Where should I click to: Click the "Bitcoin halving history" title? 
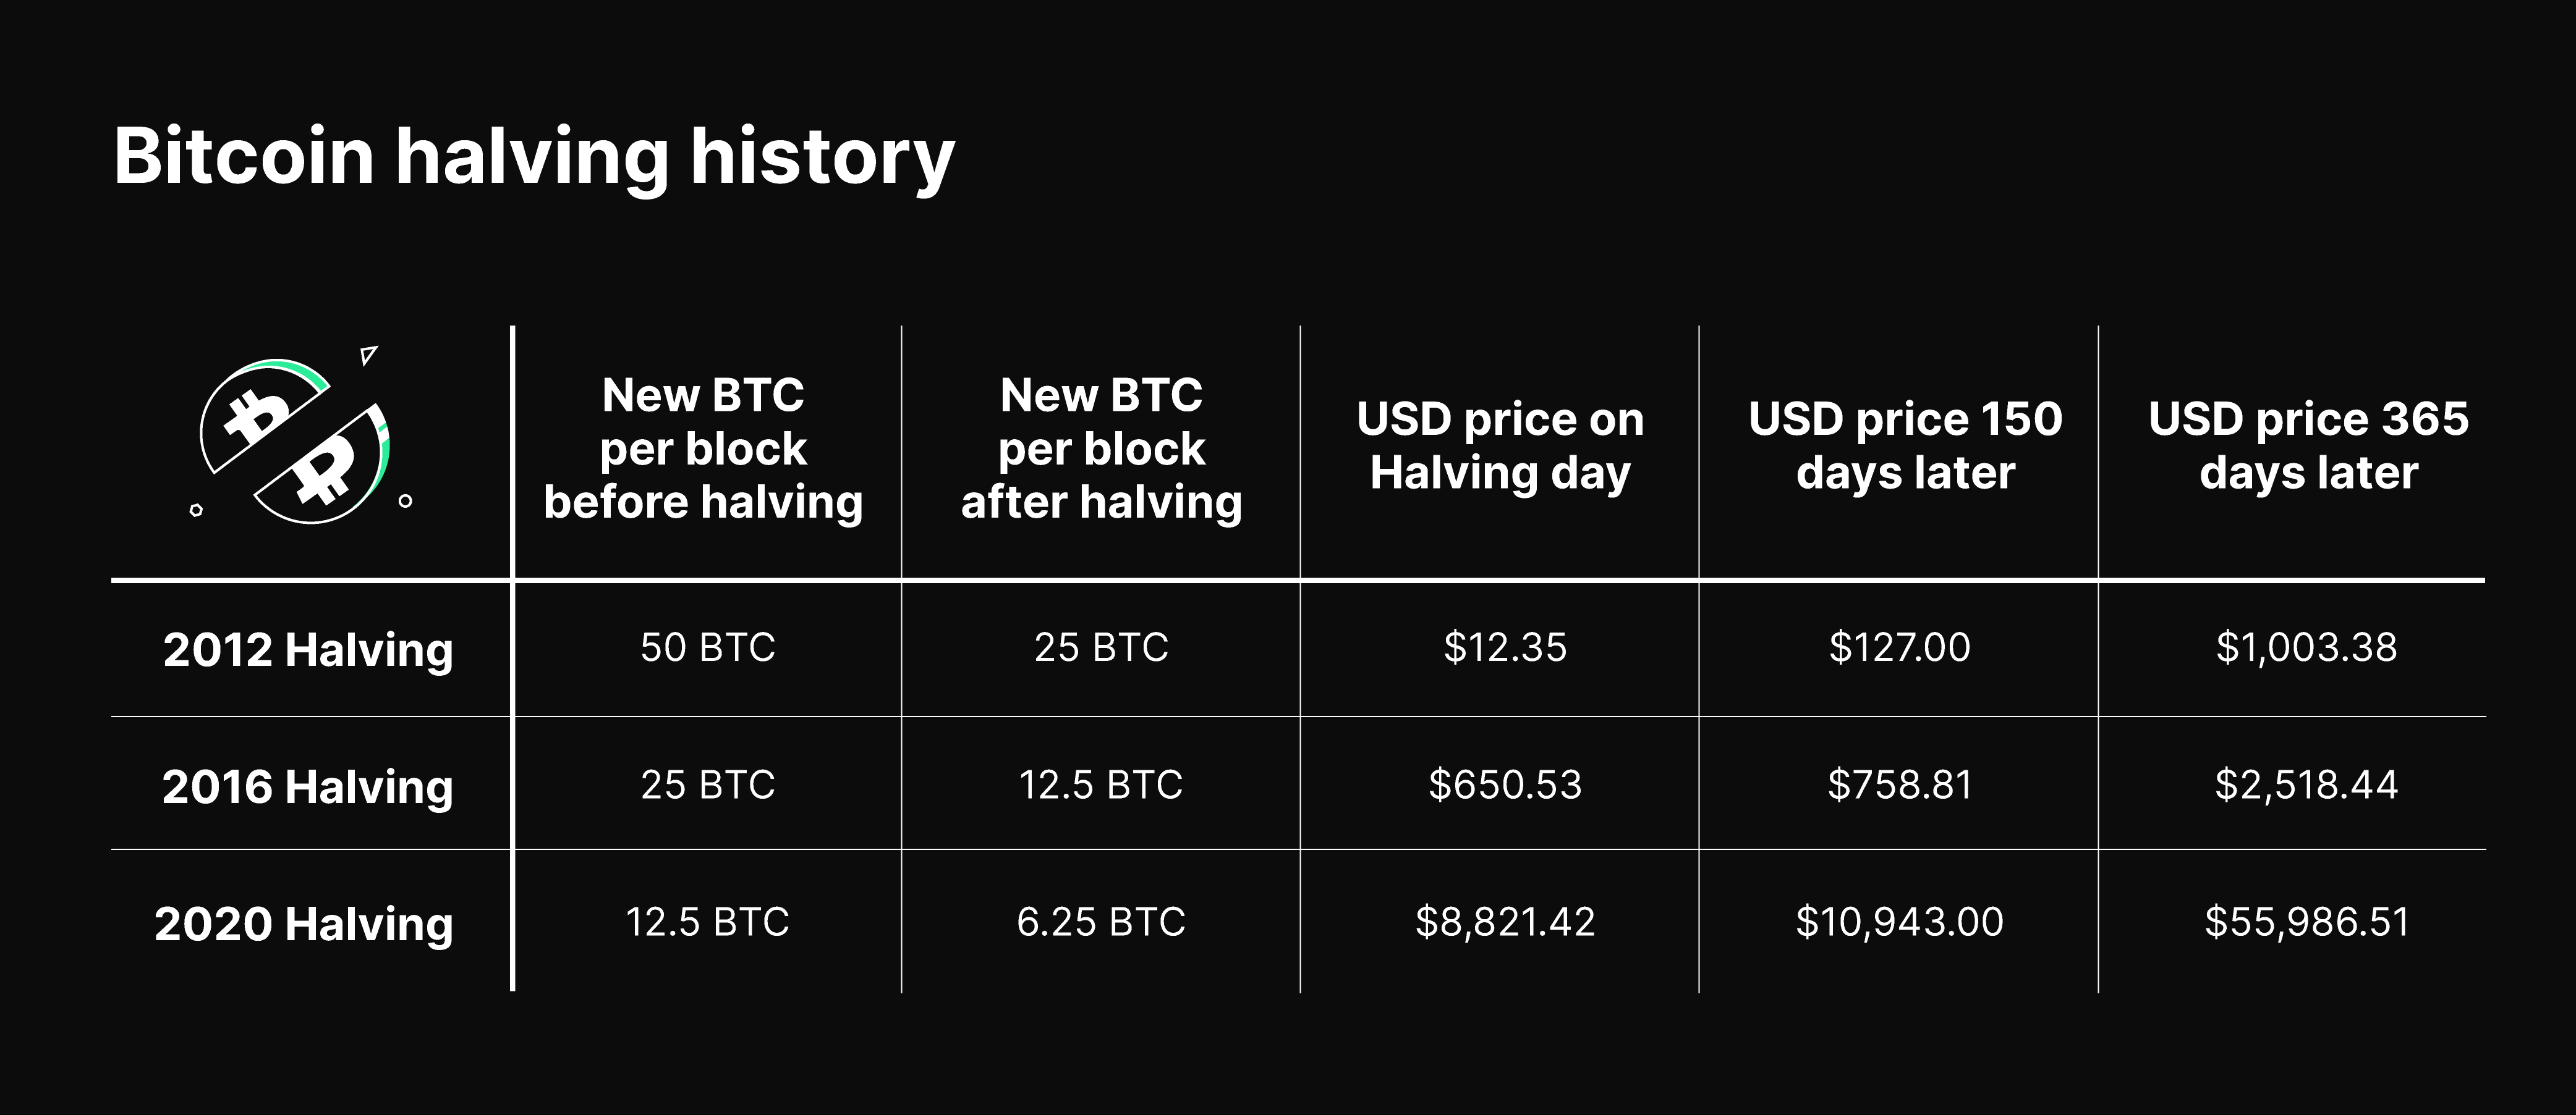coord(534,157)
